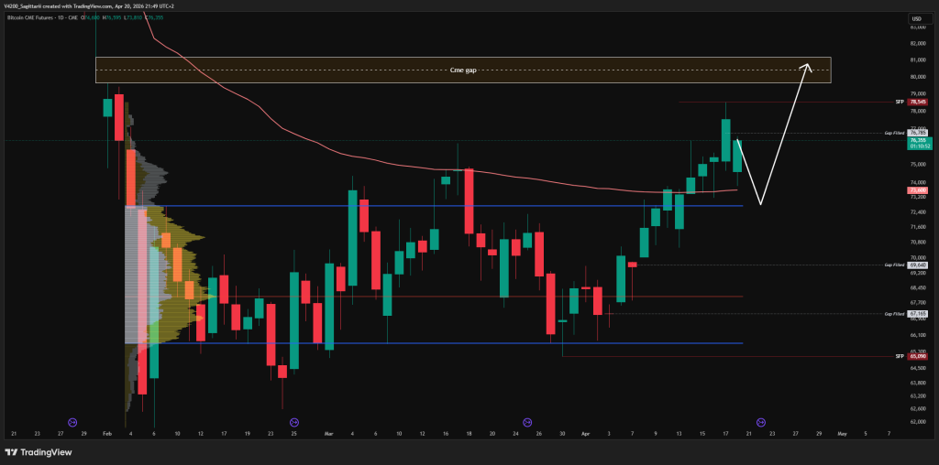Click the red 78,545 SFP price label
This screenshot has width=939, height=465.
(x=917, y=102)
